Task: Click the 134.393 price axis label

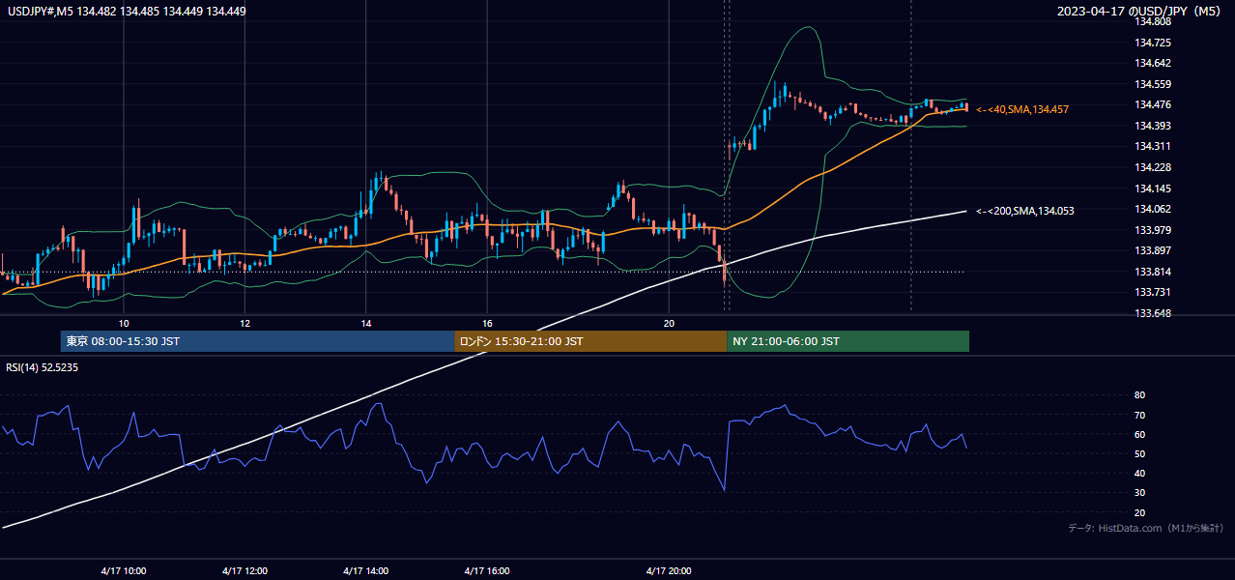Action: (x=1153, y=126)
